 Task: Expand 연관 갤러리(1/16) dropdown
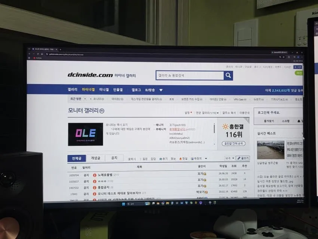point(207,113)
